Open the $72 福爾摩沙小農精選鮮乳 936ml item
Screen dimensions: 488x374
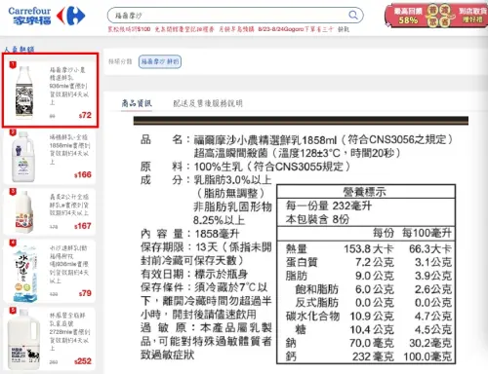(50, 90)
